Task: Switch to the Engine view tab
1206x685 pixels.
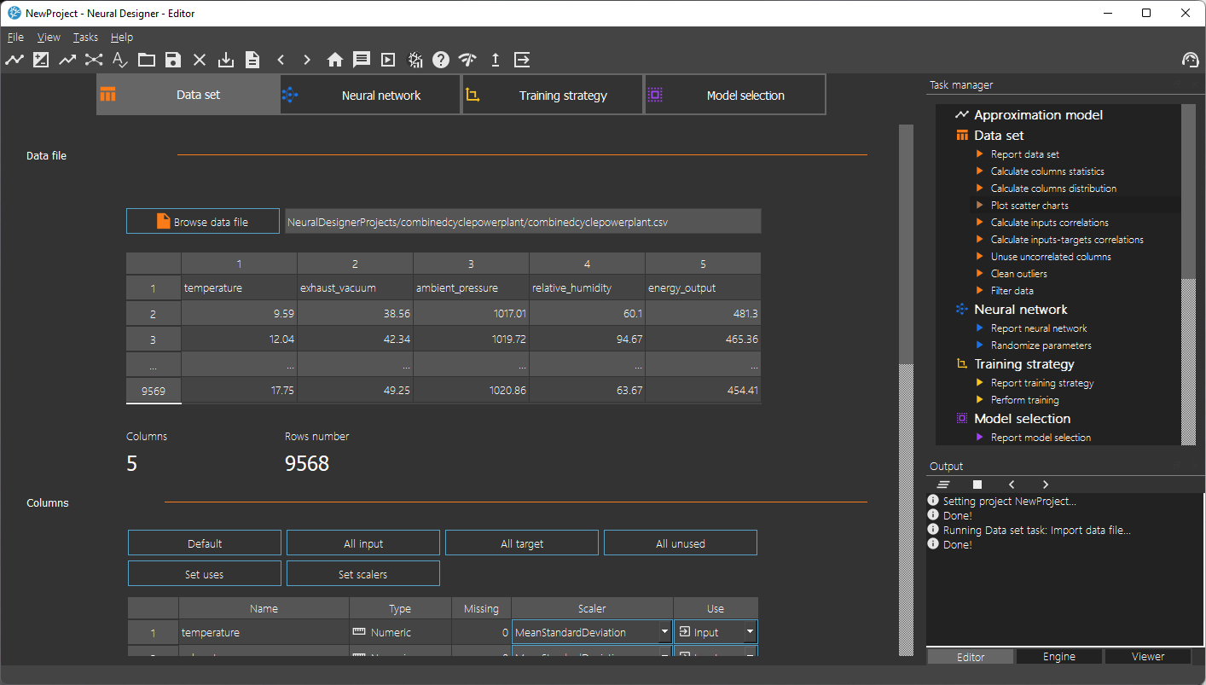Action: coord(1058,657)
